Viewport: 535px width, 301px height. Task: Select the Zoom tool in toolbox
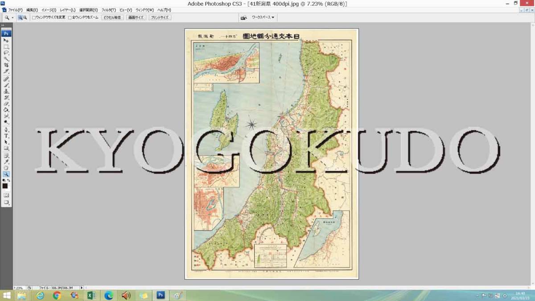tap(6, 174)
